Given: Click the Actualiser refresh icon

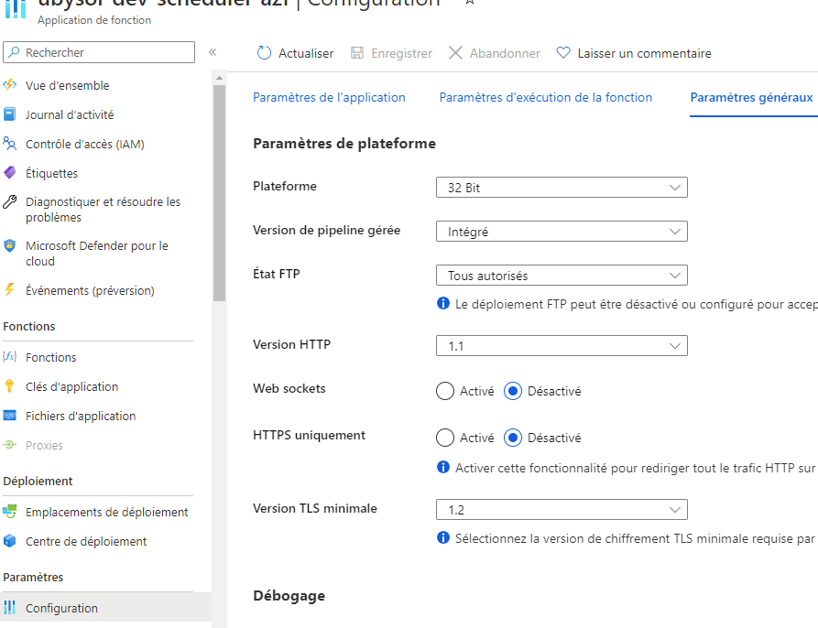Looking at the screenshot, I should click(264, 53).
